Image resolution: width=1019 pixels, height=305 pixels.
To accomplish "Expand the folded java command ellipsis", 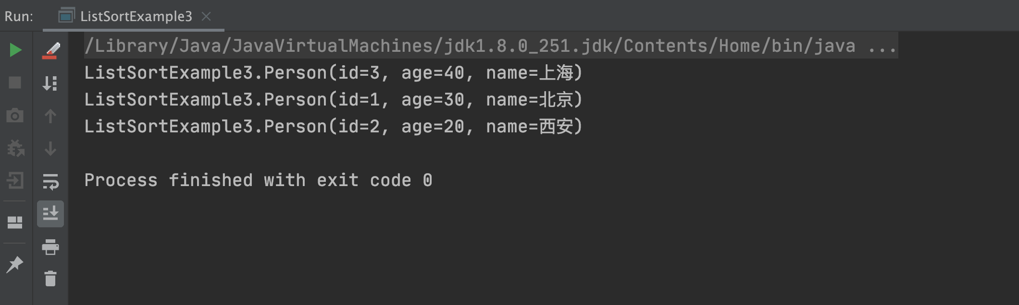I will click(882, 46).
